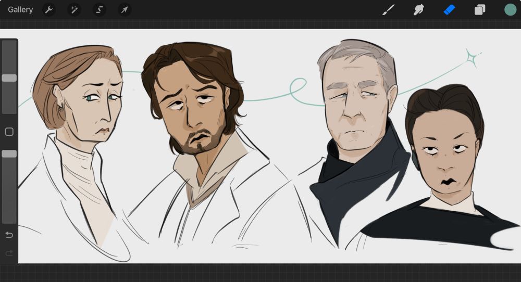The image size is (521, 282).
Task: Open the Actions wrench menu
Action: point(49,9)
